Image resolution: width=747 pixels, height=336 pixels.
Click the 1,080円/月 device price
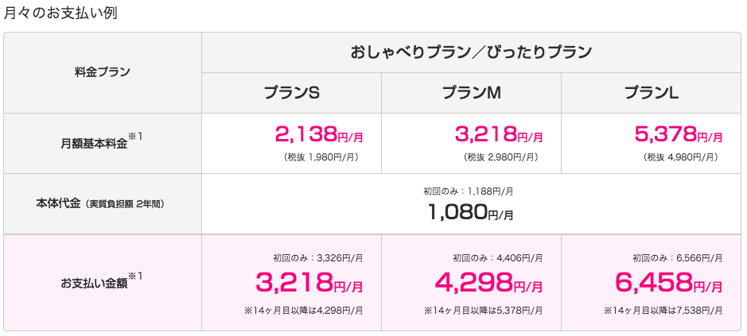tap(471, 212)
